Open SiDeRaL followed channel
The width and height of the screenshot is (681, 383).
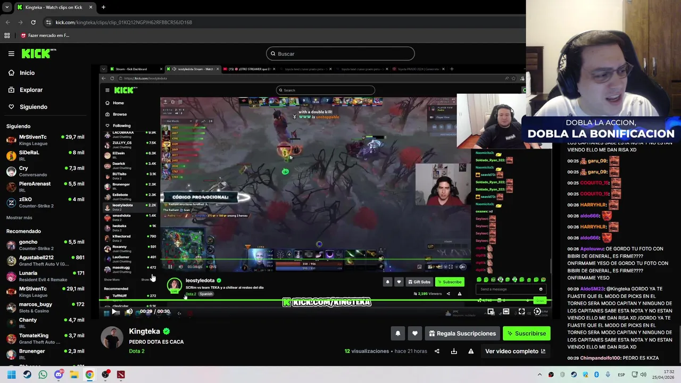(x=45, y=155)
